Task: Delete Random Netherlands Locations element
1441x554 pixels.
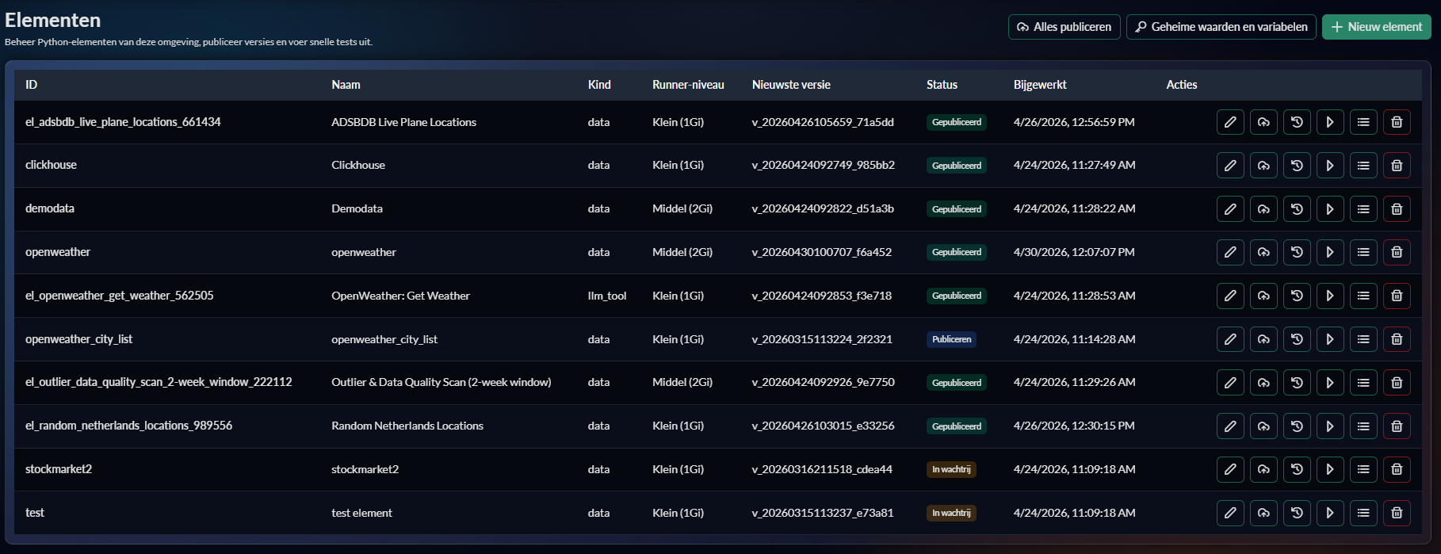Action: tap(1397, 426)
